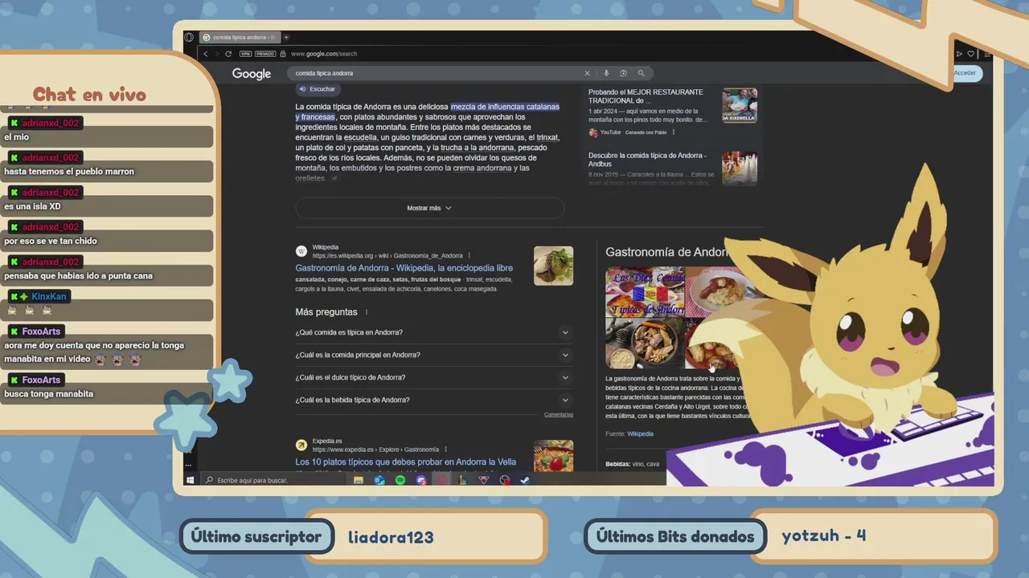Viewport: 1029px width, 578px height.
Task: Click the Windows taskbar search box
Action: pos(273,480)
